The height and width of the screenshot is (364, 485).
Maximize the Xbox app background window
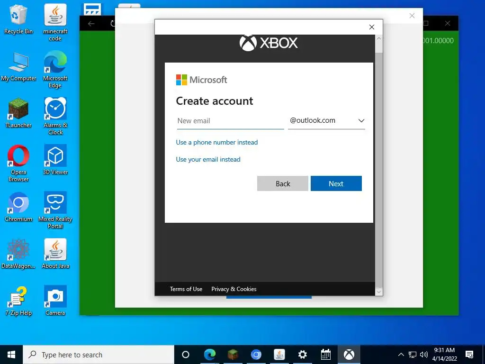[x=426, y=23]
